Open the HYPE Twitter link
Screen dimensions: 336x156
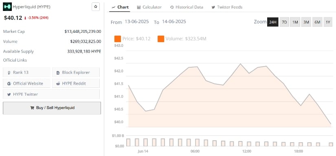pyautogui.click(x=51, y=94)
